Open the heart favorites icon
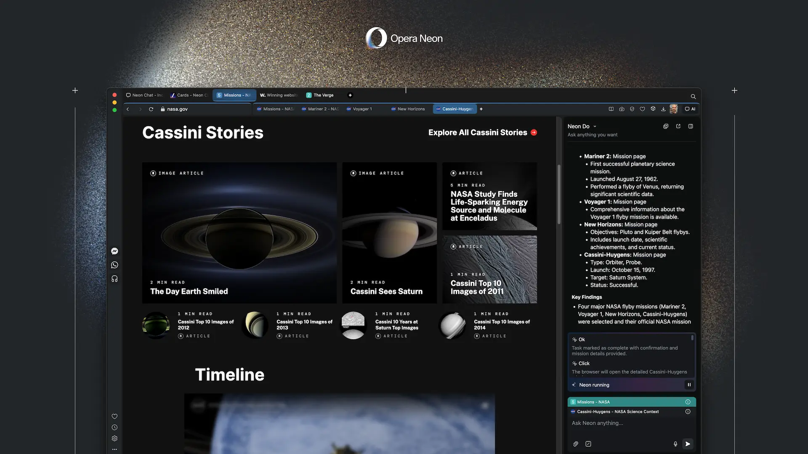The height and width of the screenshot is (454, 808). tap(643, 109)
